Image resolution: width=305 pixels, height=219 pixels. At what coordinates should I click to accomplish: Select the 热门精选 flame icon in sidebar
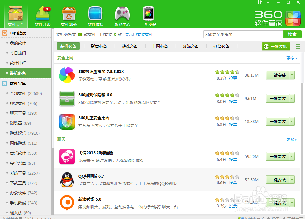pyautogui.click(x=5, y=33)
